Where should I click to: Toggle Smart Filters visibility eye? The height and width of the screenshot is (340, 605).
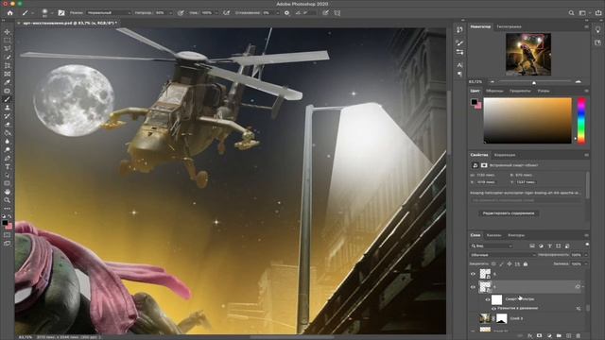click(488, 299)
